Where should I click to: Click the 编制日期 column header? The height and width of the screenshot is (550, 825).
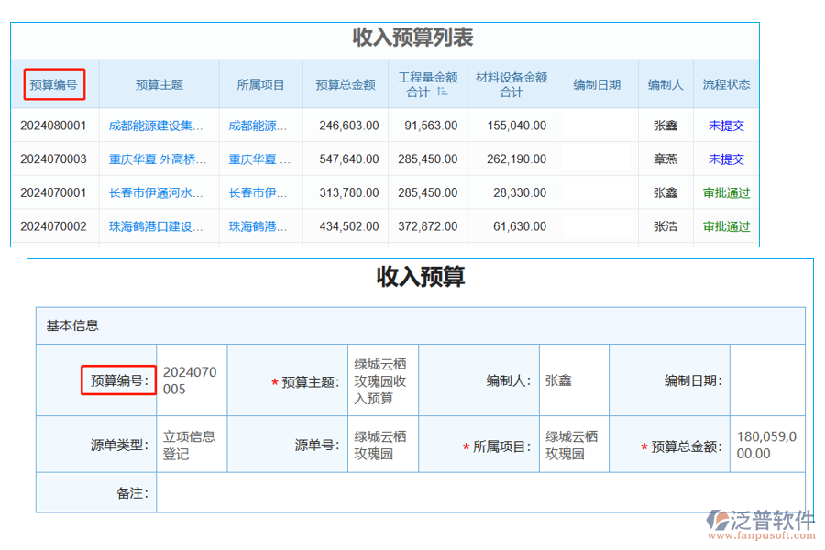click(598, 83)
